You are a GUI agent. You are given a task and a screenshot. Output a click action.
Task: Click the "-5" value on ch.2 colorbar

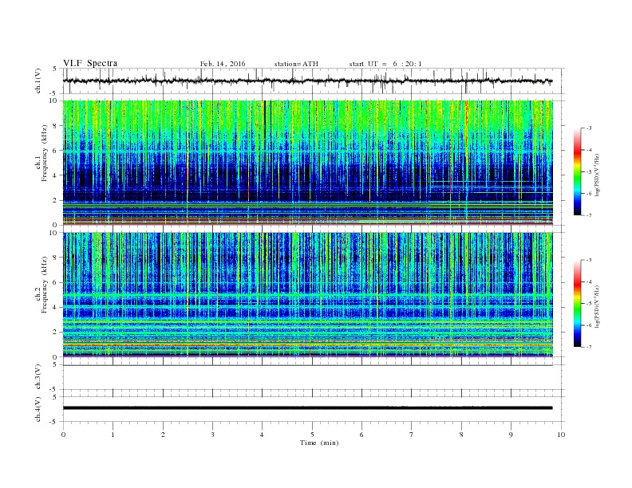point(589,304)
